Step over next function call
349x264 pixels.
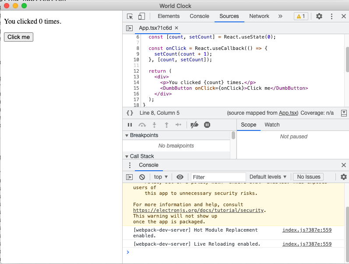[142, 125]
